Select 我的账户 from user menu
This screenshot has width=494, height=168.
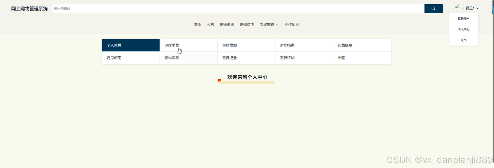click(464, 18)
